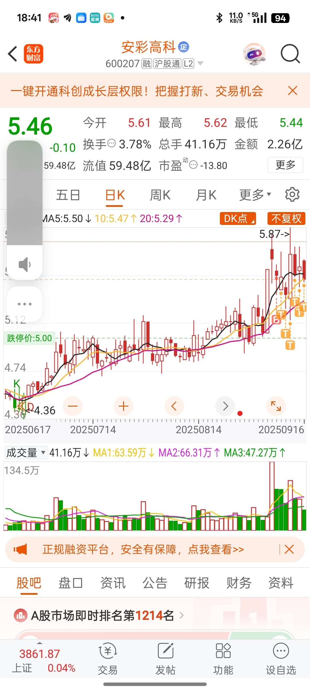Open the 公告 tab

click(155, 583)
